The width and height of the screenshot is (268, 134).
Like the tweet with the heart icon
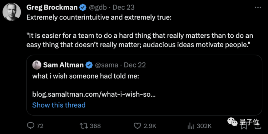[x=137, y=126]
